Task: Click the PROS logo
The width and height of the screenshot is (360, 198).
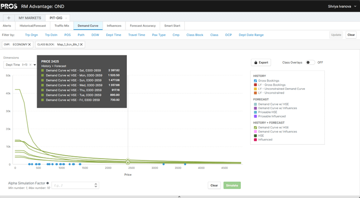Action: tap(9, 6)
